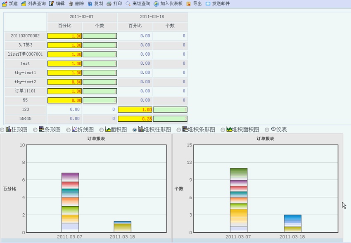Image resolution: width=351 pixels, height=243 pixels.
Task: Click the 打印 (Print) printer icon
Action: click(x=109, y=4)
